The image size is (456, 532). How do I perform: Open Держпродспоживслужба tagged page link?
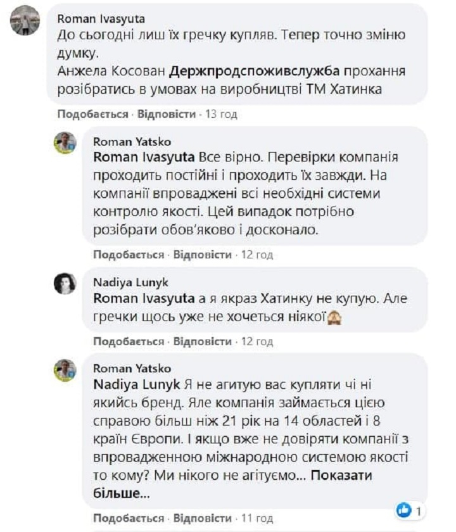255,71
